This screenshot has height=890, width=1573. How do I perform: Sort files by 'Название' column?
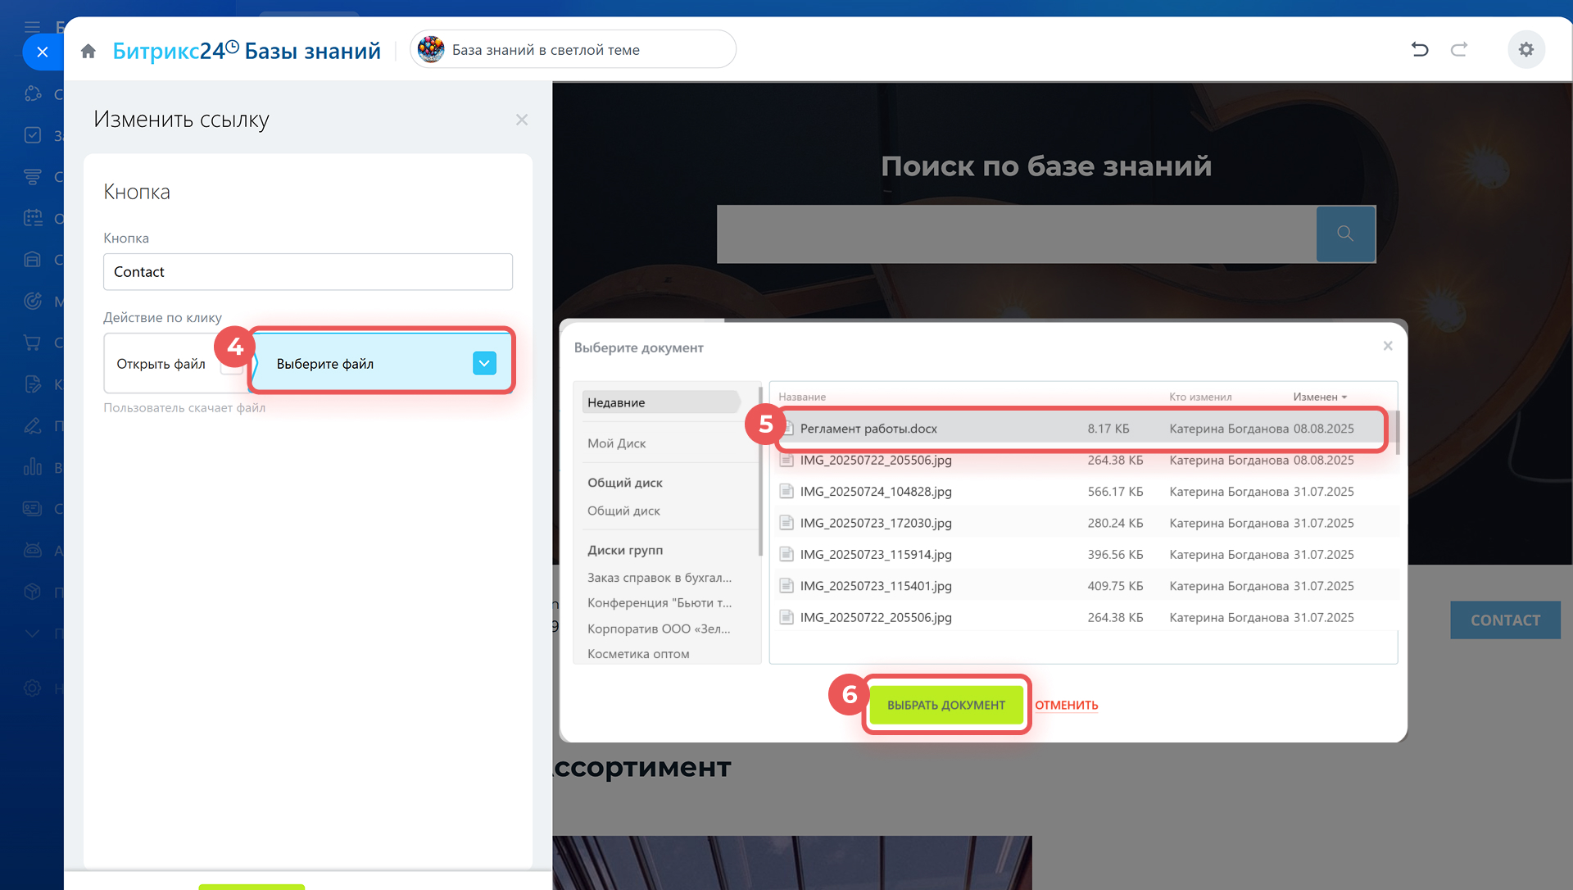point(802,397)
